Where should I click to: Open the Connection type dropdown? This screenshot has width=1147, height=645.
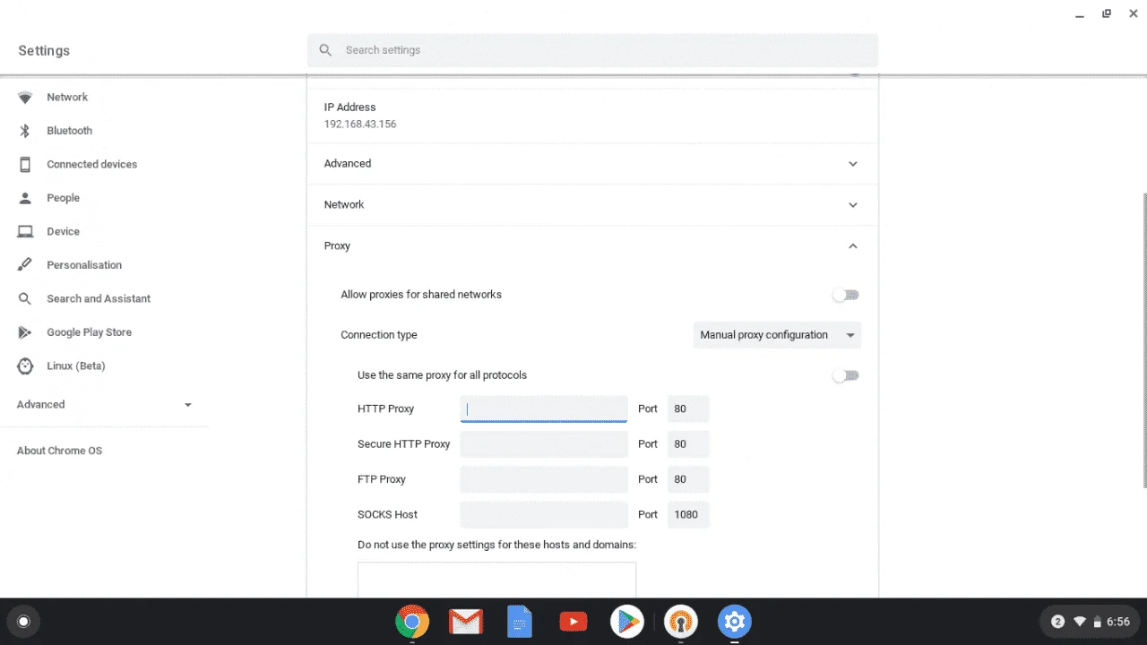[777, 335]
